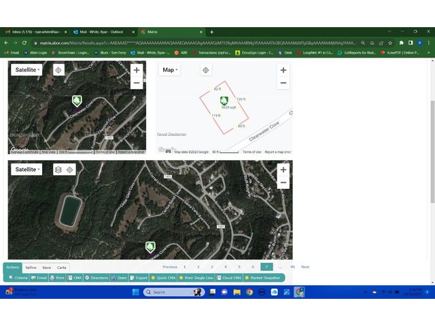Switch to the Carts tab
Screen dimensions: 435x326
[x=62, y=268]
